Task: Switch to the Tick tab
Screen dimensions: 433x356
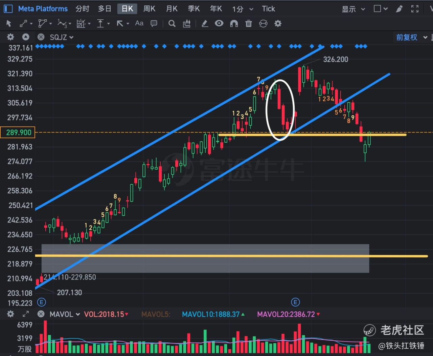Action: click(x=268, y=9)
